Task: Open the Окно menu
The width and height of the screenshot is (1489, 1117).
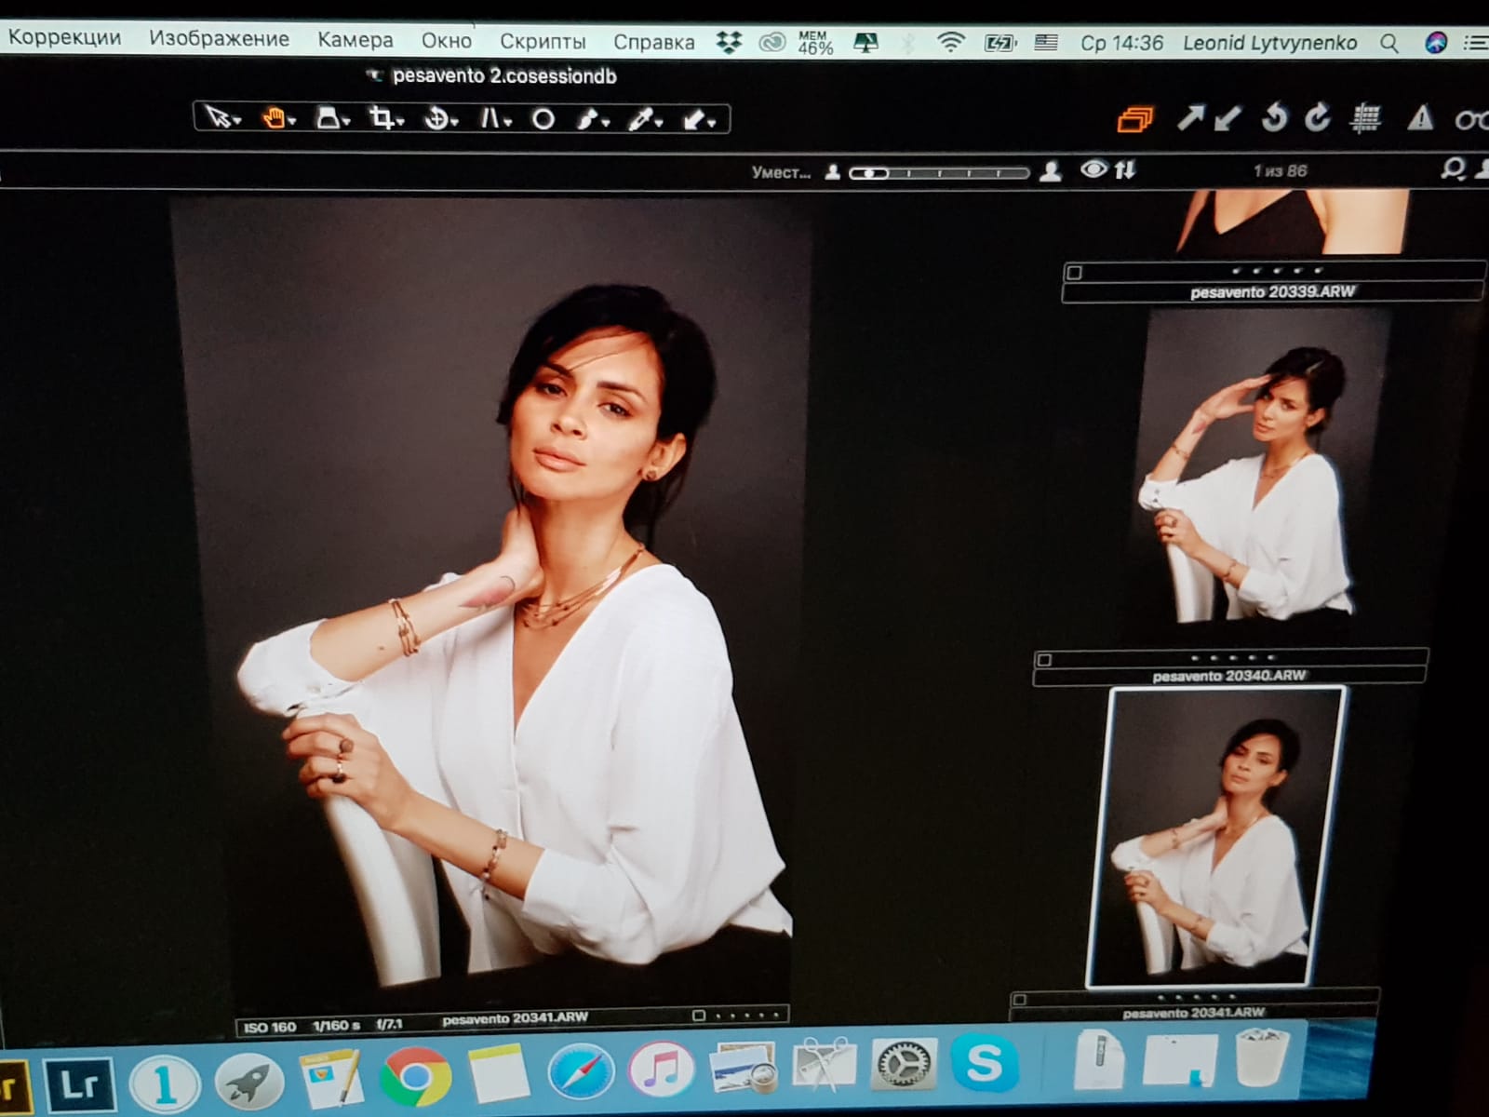Action: point(446,40)
